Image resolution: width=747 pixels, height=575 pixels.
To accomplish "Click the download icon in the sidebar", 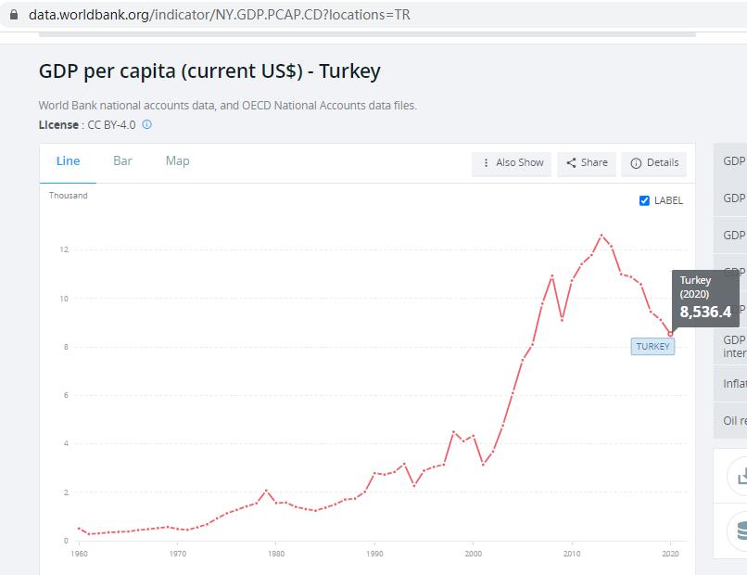I will (740, 477).
